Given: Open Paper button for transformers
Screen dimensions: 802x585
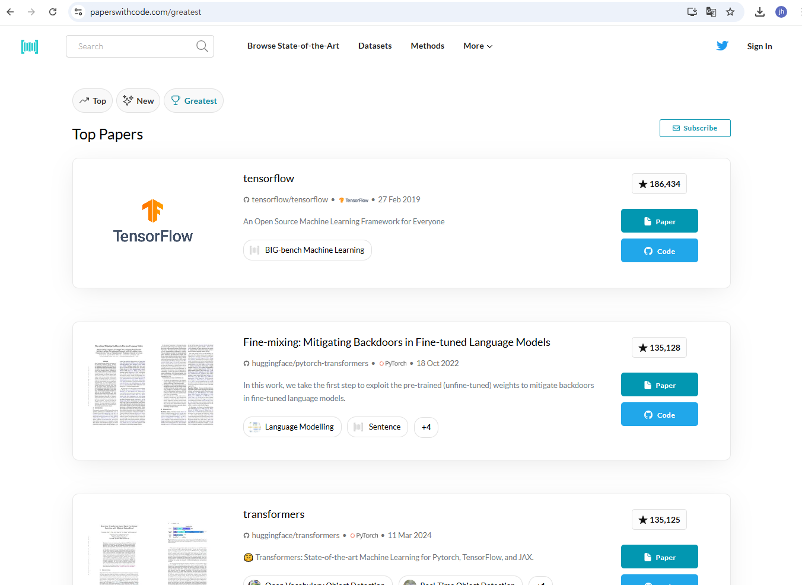Looking at the screenshot, I should pos(660,557).
